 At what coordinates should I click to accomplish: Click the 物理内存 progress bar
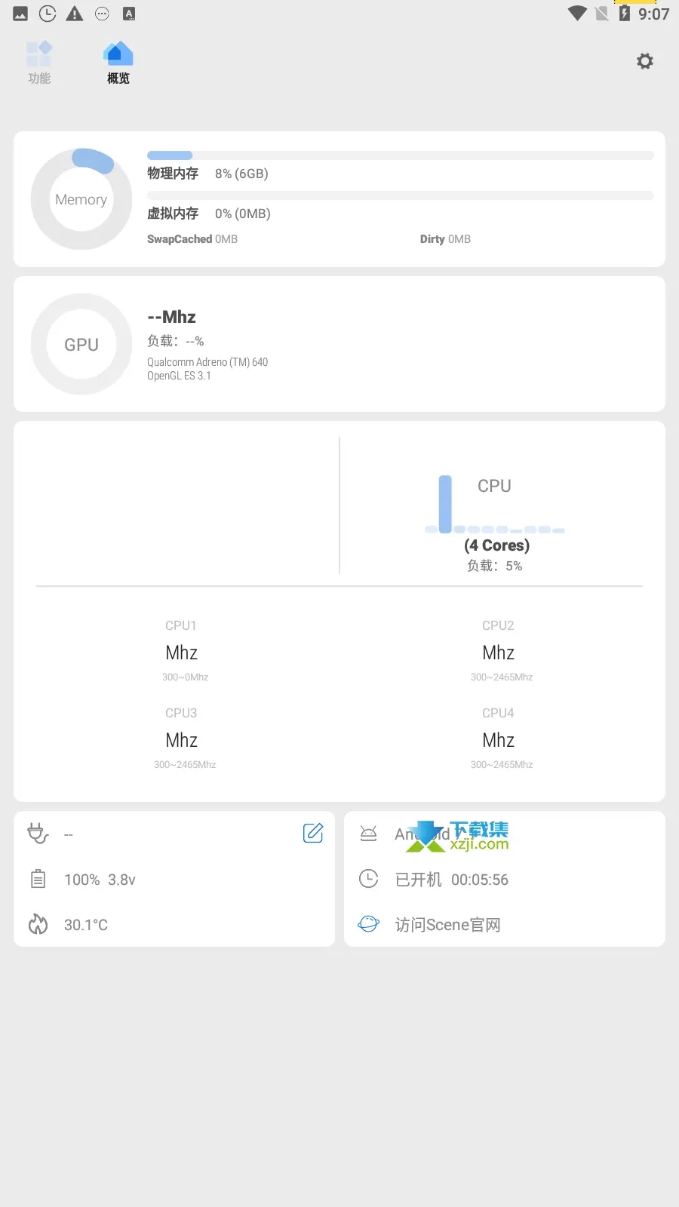(x=400, y=155)
